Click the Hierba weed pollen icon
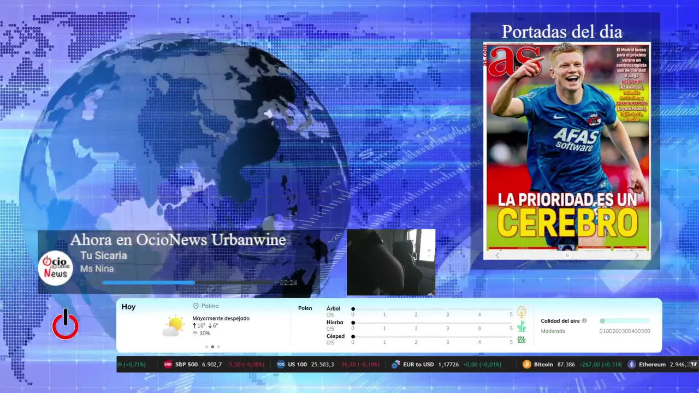Screen dimensions: 699x393 pos(522,326)
